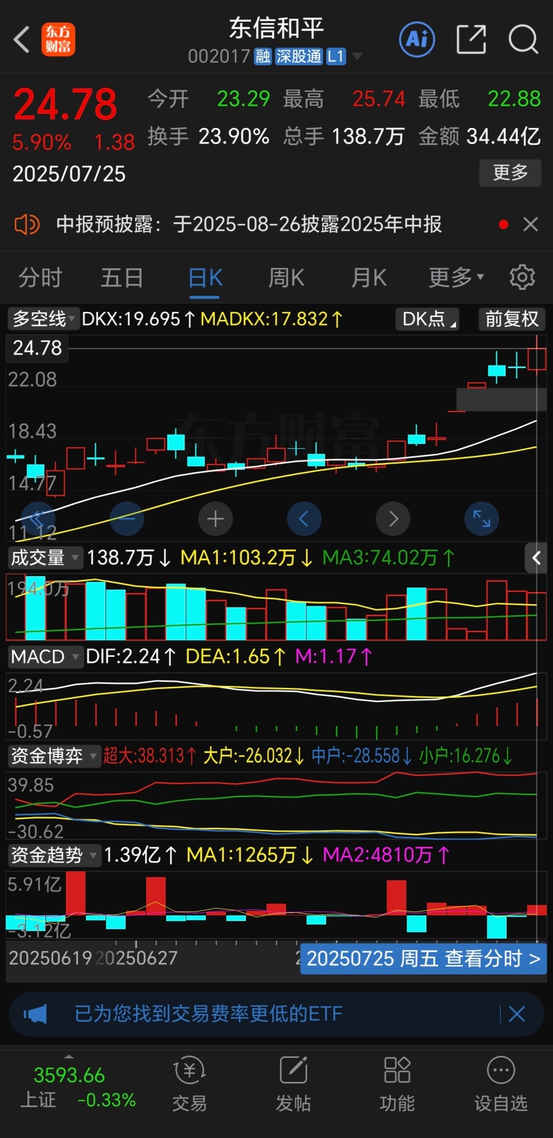553x1138 pixels.
Task: Tap the 融 margin badge
Action: point(263,57)
